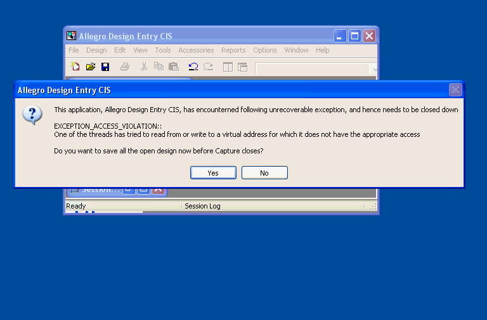Expand the toolbar combo box dropdown arrow
The image size is (487, 320).
[x=373, y=68]
